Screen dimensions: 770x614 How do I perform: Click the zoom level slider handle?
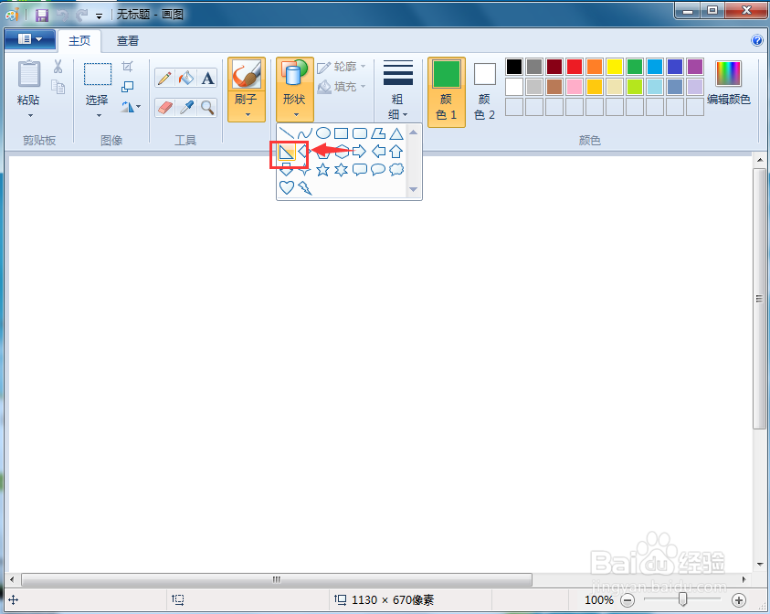(x=682, y=599)
